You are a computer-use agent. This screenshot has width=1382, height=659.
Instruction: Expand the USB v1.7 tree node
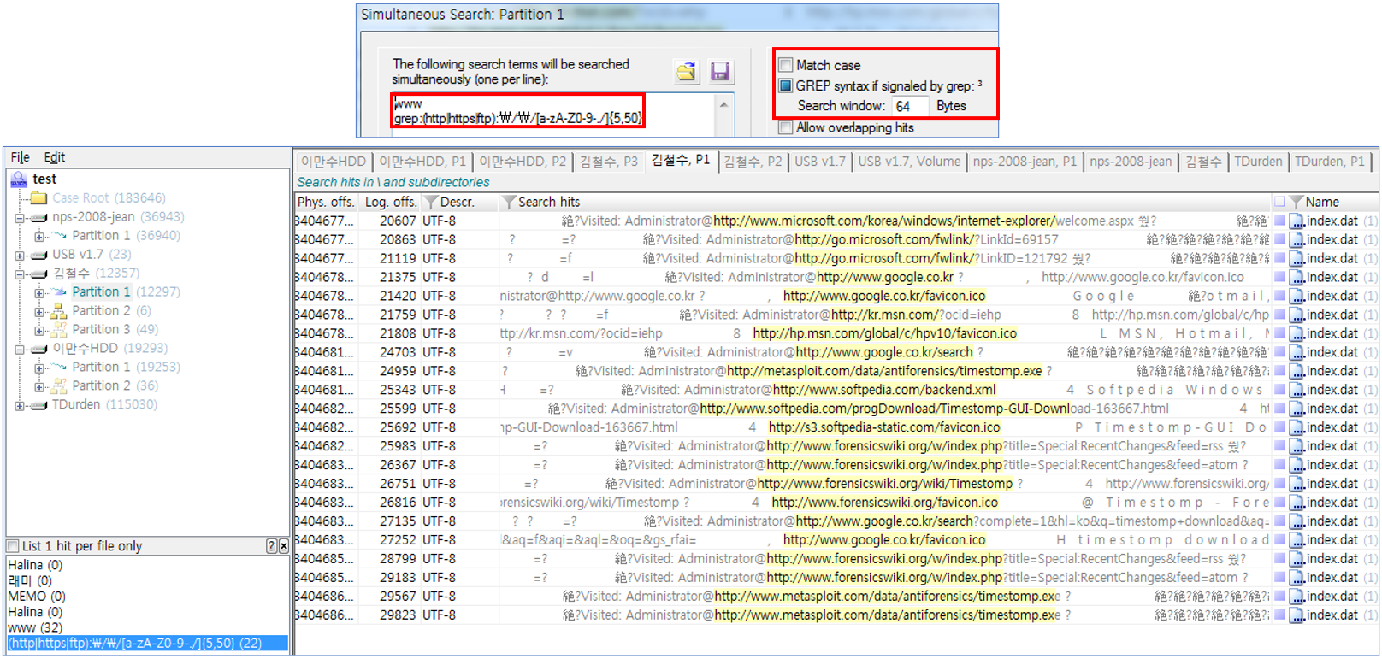point(19,256)
